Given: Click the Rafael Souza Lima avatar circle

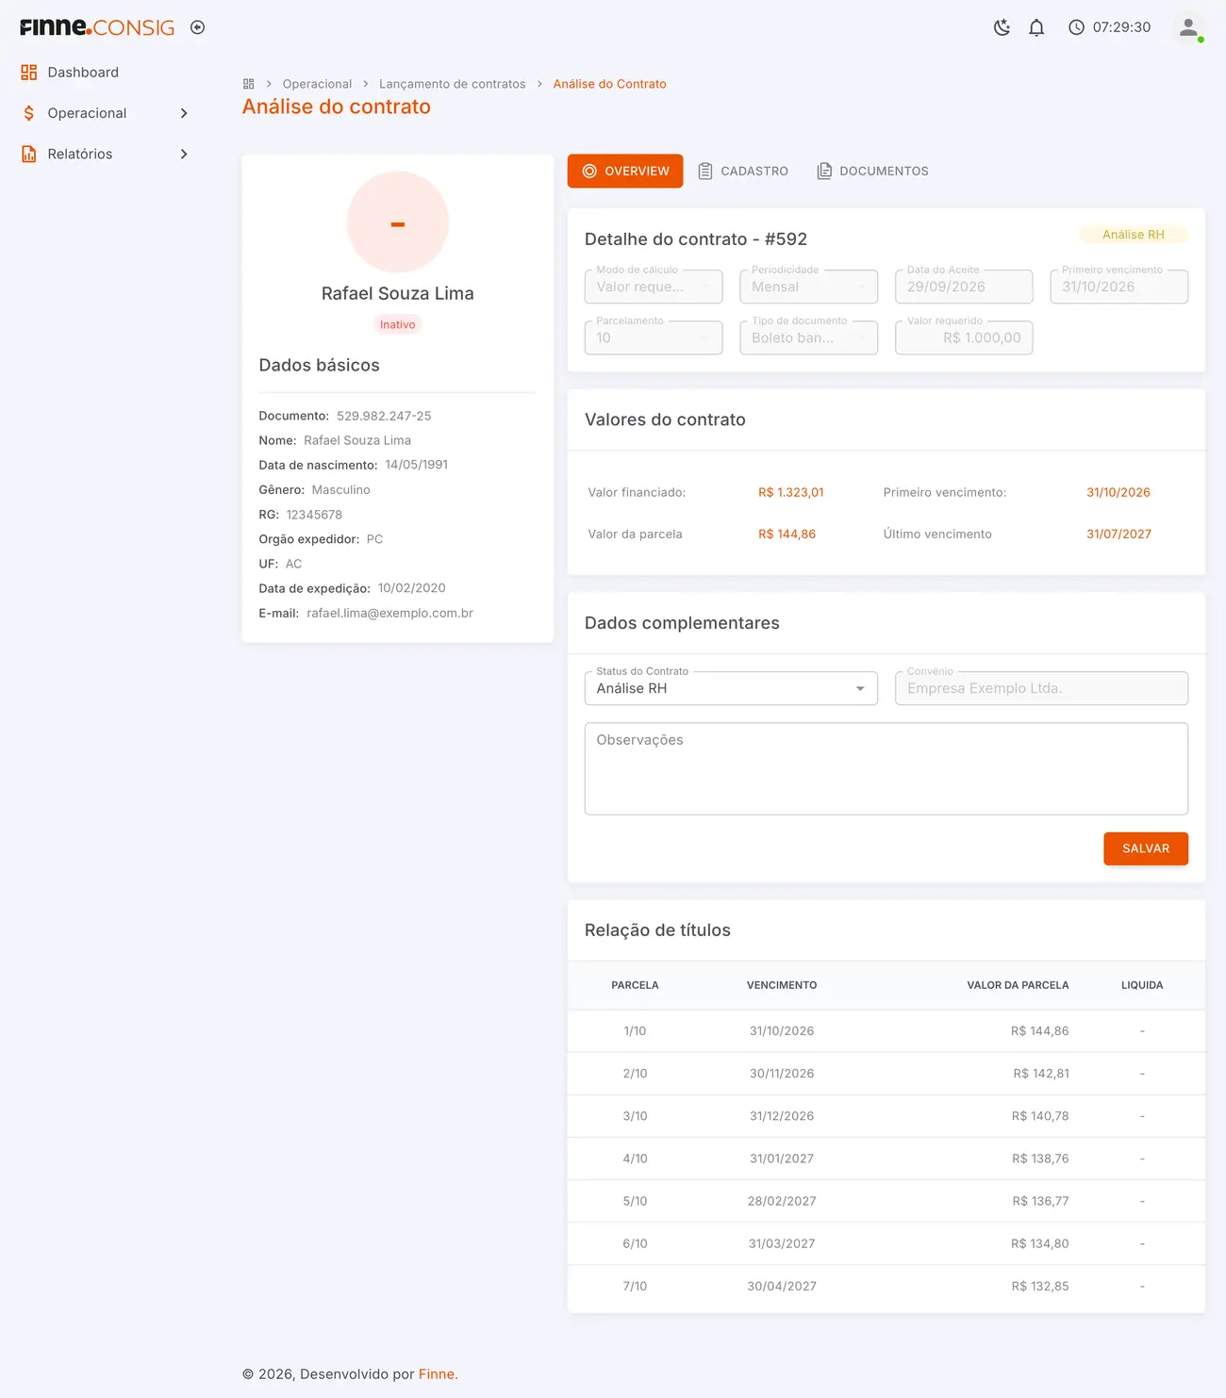Looking at the screenshot, I should (x=398, y=222).
